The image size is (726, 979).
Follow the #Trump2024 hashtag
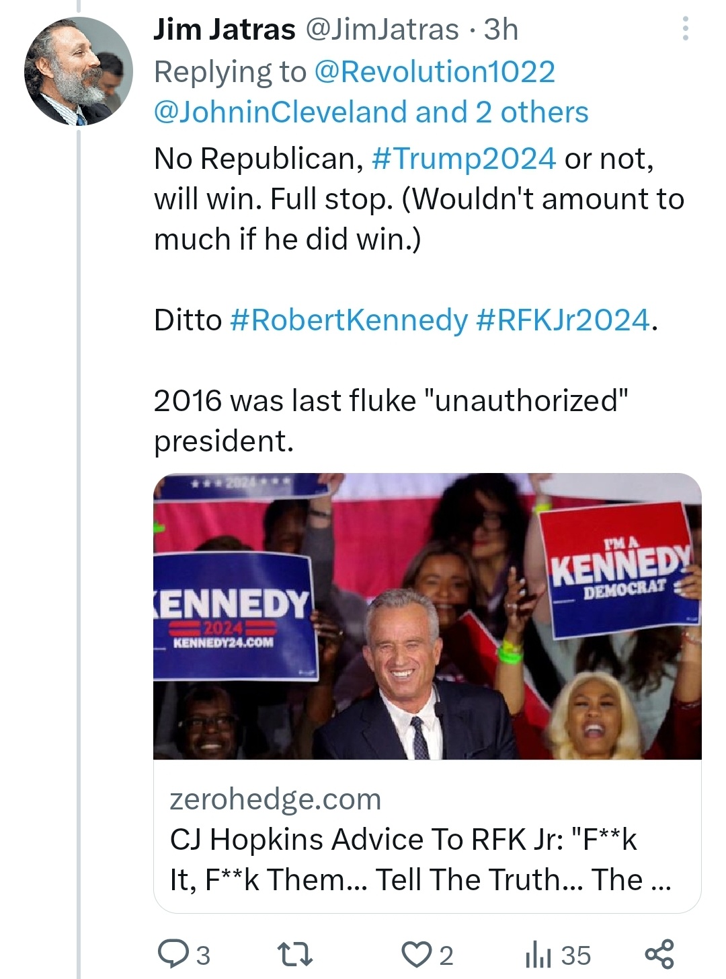464,159
